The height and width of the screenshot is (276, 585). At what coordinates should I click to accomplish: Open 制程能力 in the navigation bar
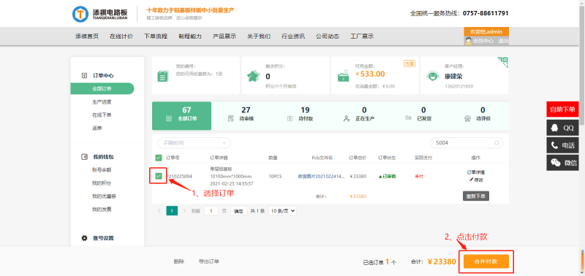pyautogui.click(x=190, y=37)
